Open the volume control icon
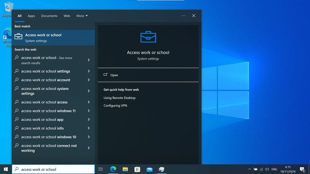Screen dimensions: 310x174 267,169
